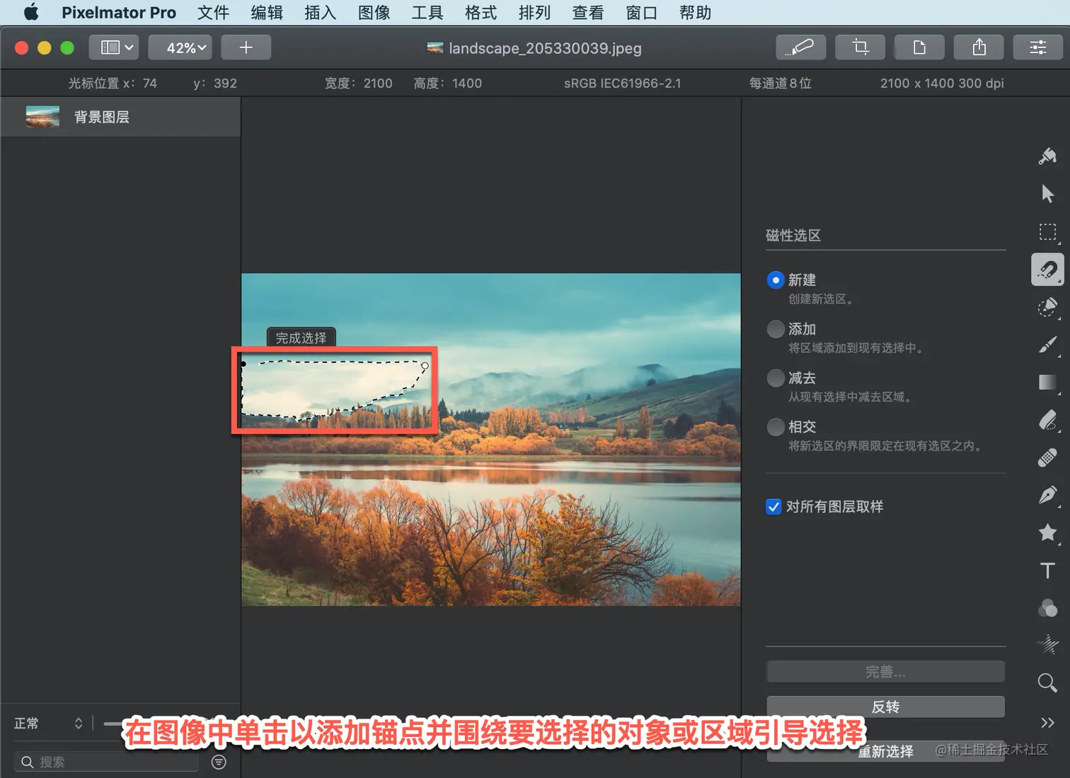Select the Quick Selection tool
The image size is (1070, 778).
[1047, 307]
